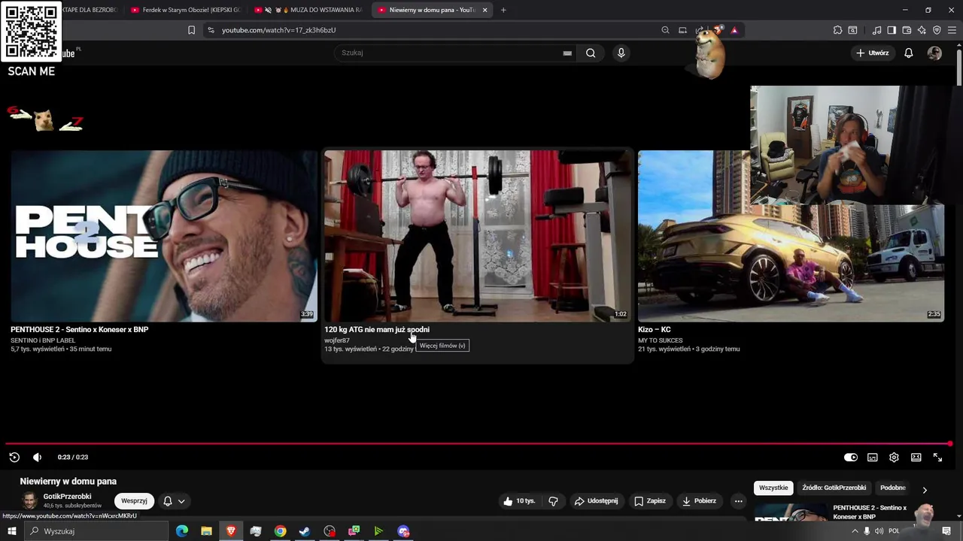The height and width of the screenshot is (541, 963).
Task: Start voice search with microphone icon
Action: [x=621, y=53]
